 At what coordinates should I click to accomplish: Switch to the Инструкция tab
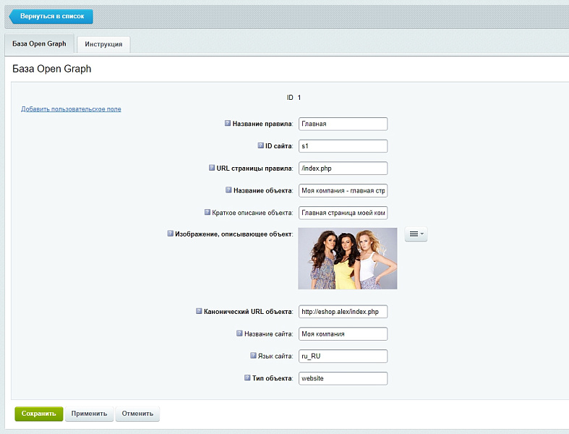103,45
